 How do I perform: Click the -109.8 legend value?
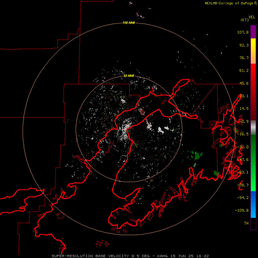[x=242, y=210]
